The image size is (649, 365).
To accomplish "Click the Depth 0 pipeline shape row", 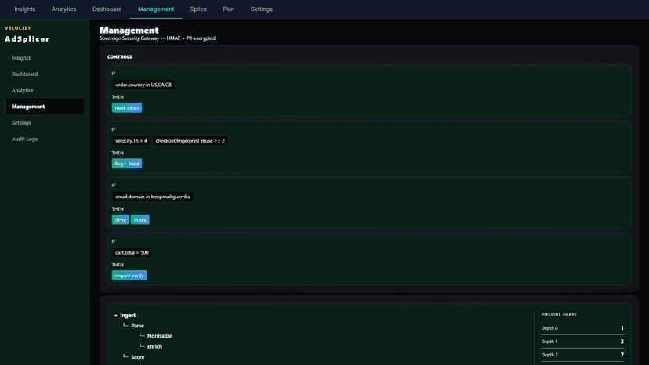I will tap(582, 328).
